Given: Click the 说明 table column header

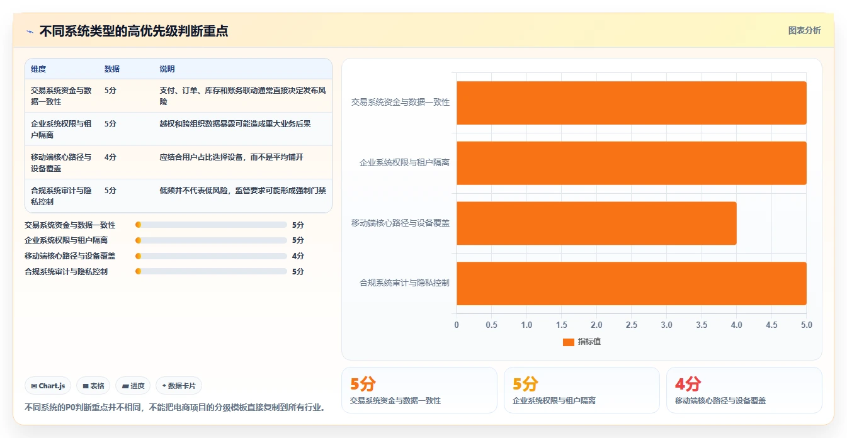Looking at the screenshot, I should (x=167, y=69).
